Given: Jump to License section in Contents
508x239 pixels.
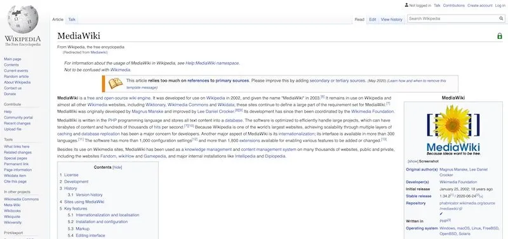Looking at the screenshot, I should tap(71, 175).
